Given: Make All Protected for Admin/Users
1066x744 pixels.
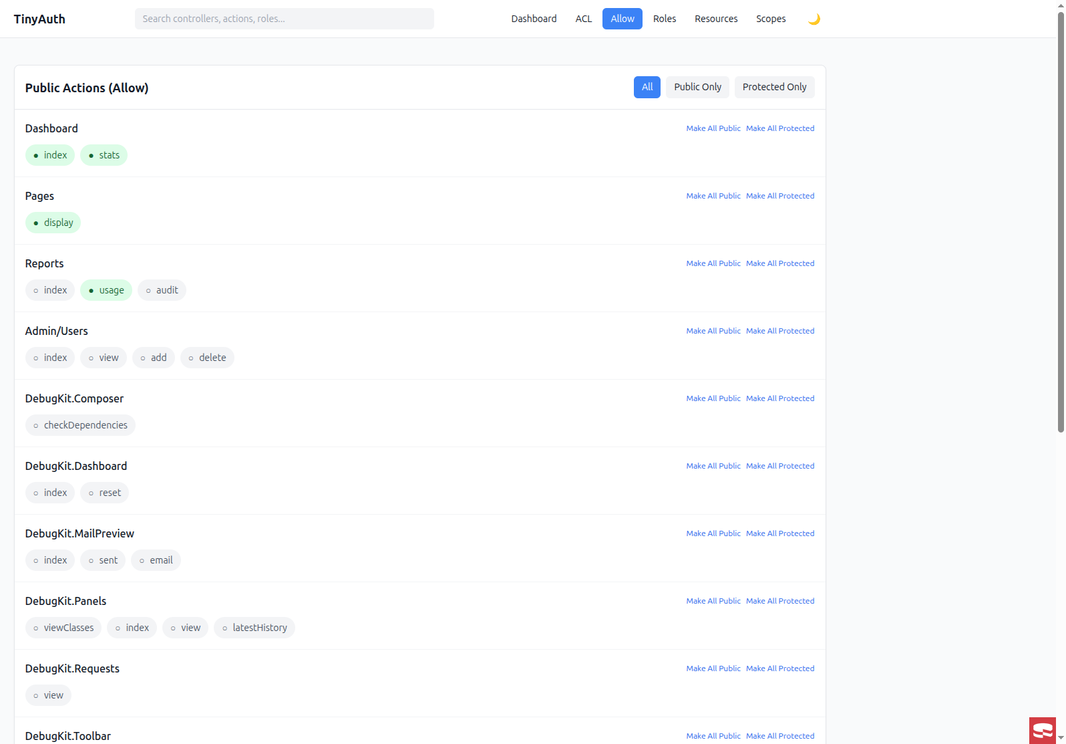Looking at the screenshot, I should click(x=780, y=331).
